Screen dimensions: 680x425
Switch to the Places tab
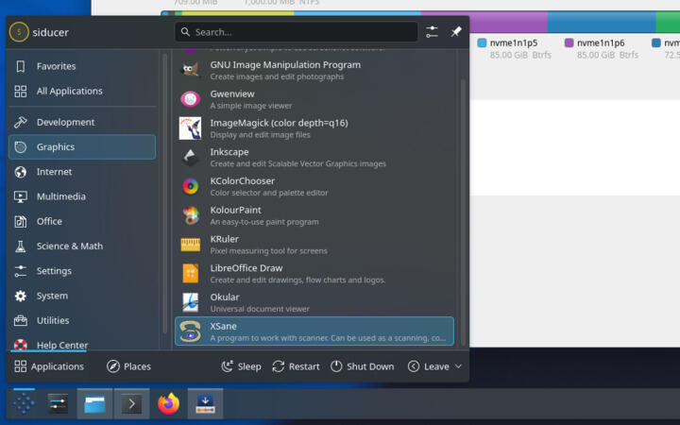click(128, 366)
